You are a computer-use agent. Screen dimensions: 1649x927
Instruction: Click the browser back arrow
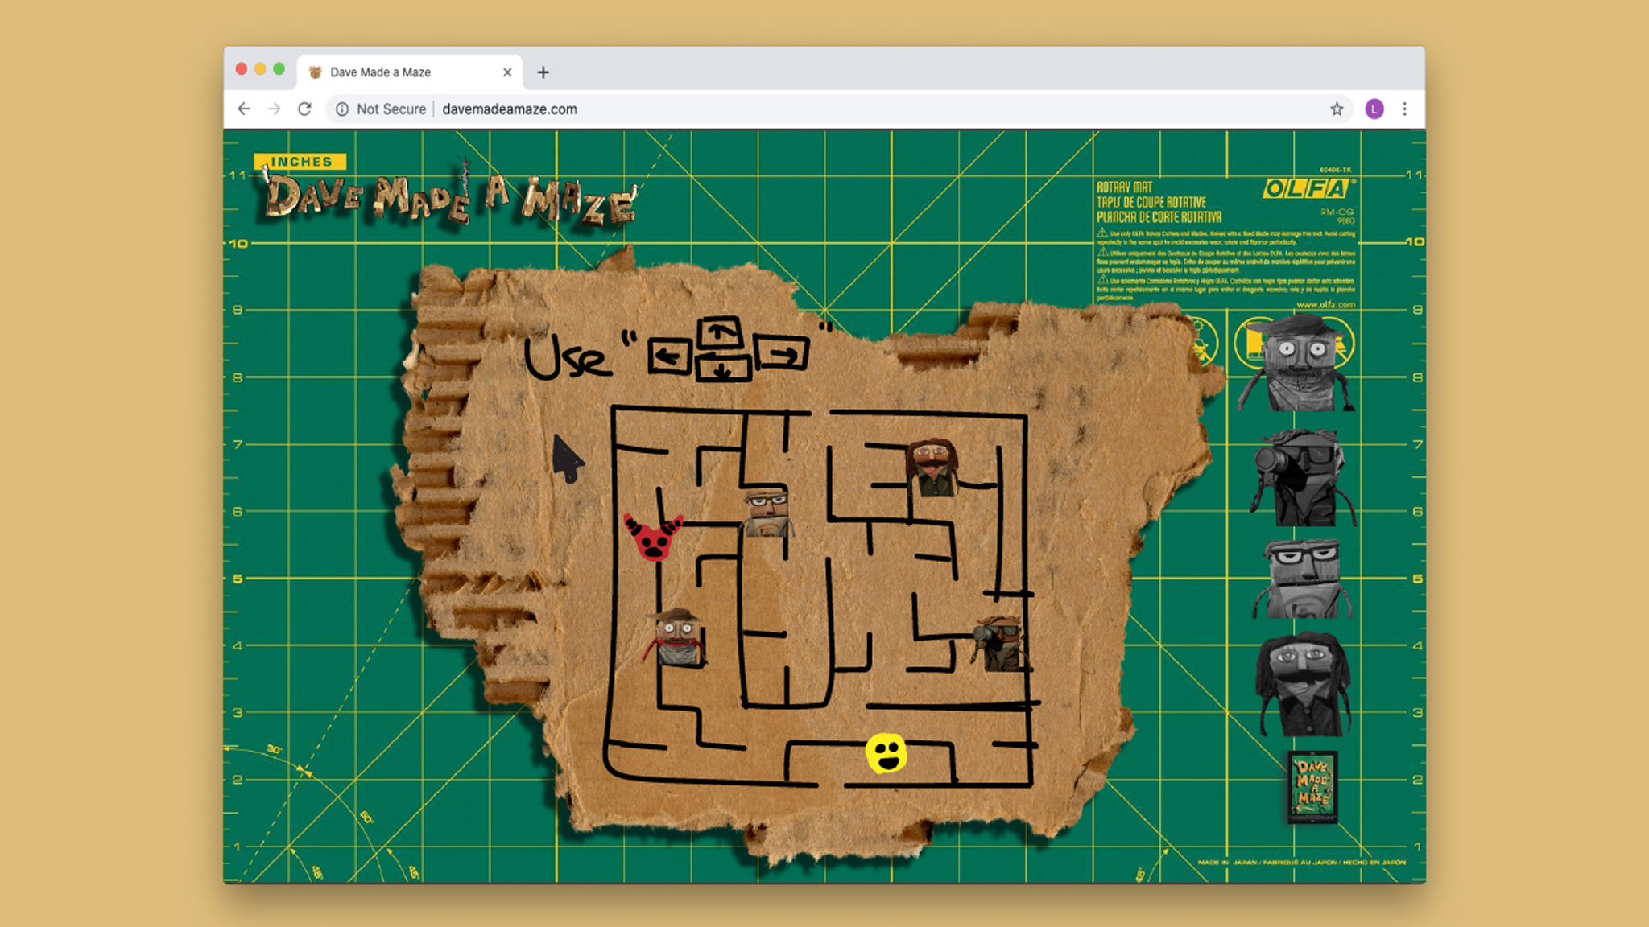[x=244, y=109]
